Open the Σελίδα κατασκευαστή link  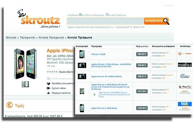[62, 79]
